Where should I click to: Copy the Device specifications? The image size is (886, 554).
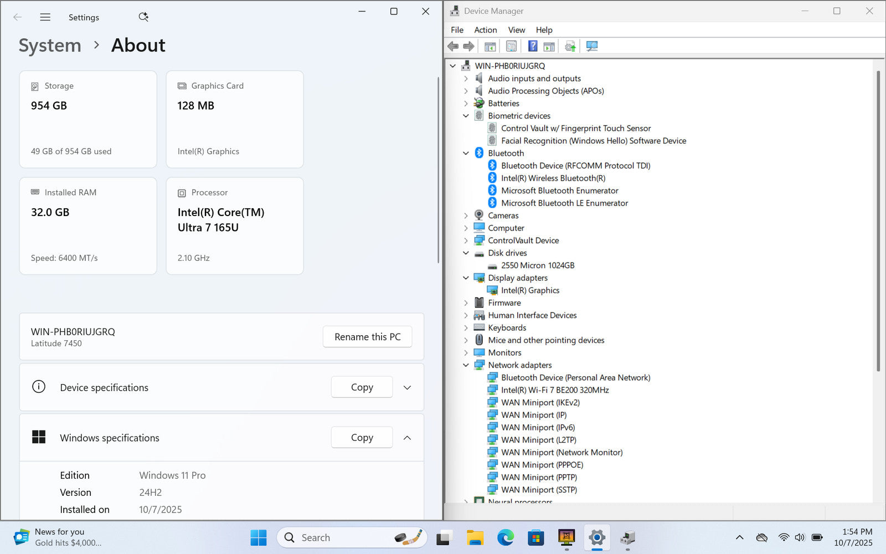point(362,387)
